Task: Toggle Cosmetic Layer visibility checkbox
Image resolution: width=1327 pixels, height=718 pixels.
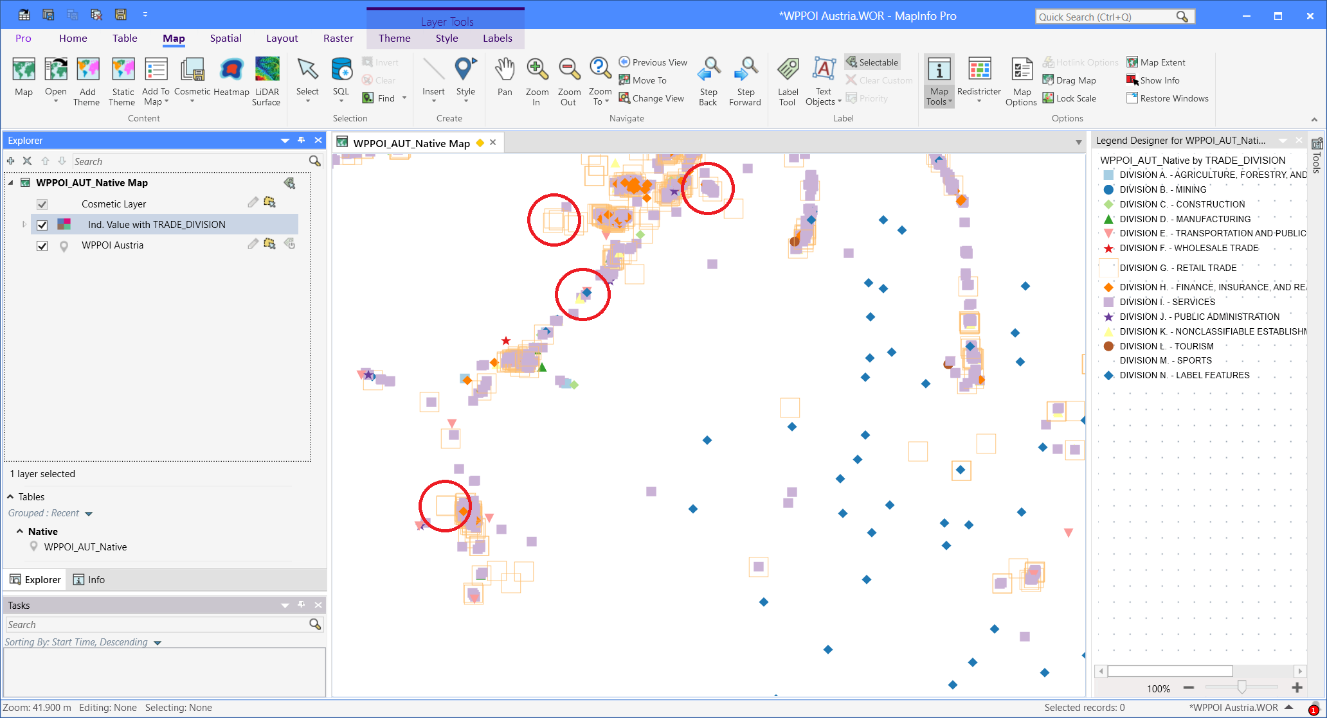Action: pos(42,204)
